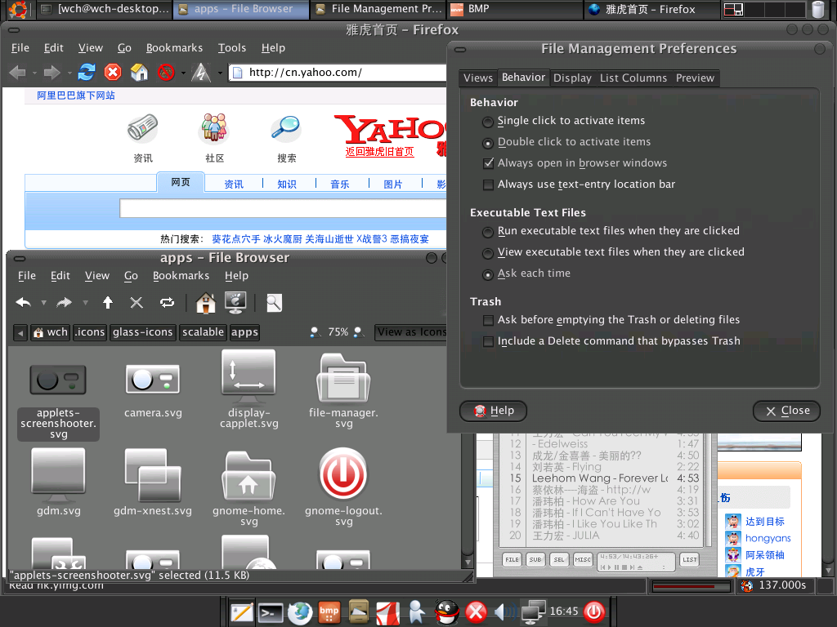Go forward in the File Browser
Screen dimensions: 837x627
(x=64, y=303)
